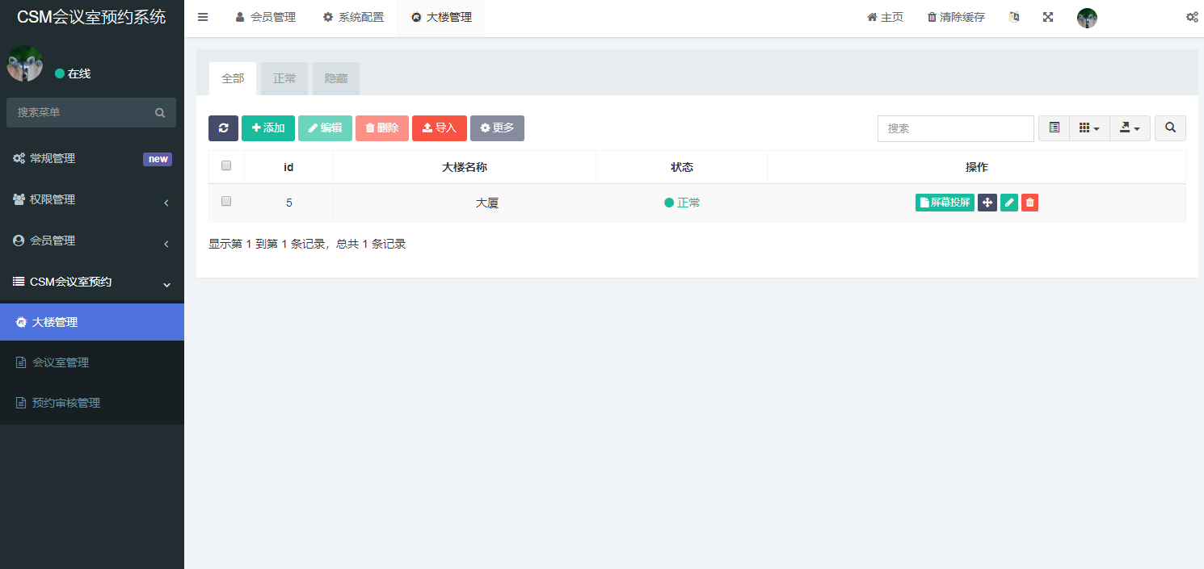Click the refresh table button

[223, 128]
